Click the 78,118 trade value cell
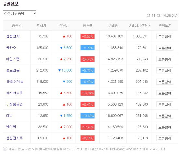 pos(143,138)
